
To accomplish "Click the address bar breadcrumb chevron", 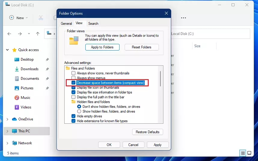I will pyautogui.click(x=54, y=34).
